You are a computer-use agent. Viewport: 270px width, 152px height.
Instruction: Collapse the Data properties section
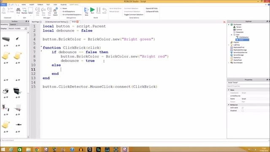[229, 90]
